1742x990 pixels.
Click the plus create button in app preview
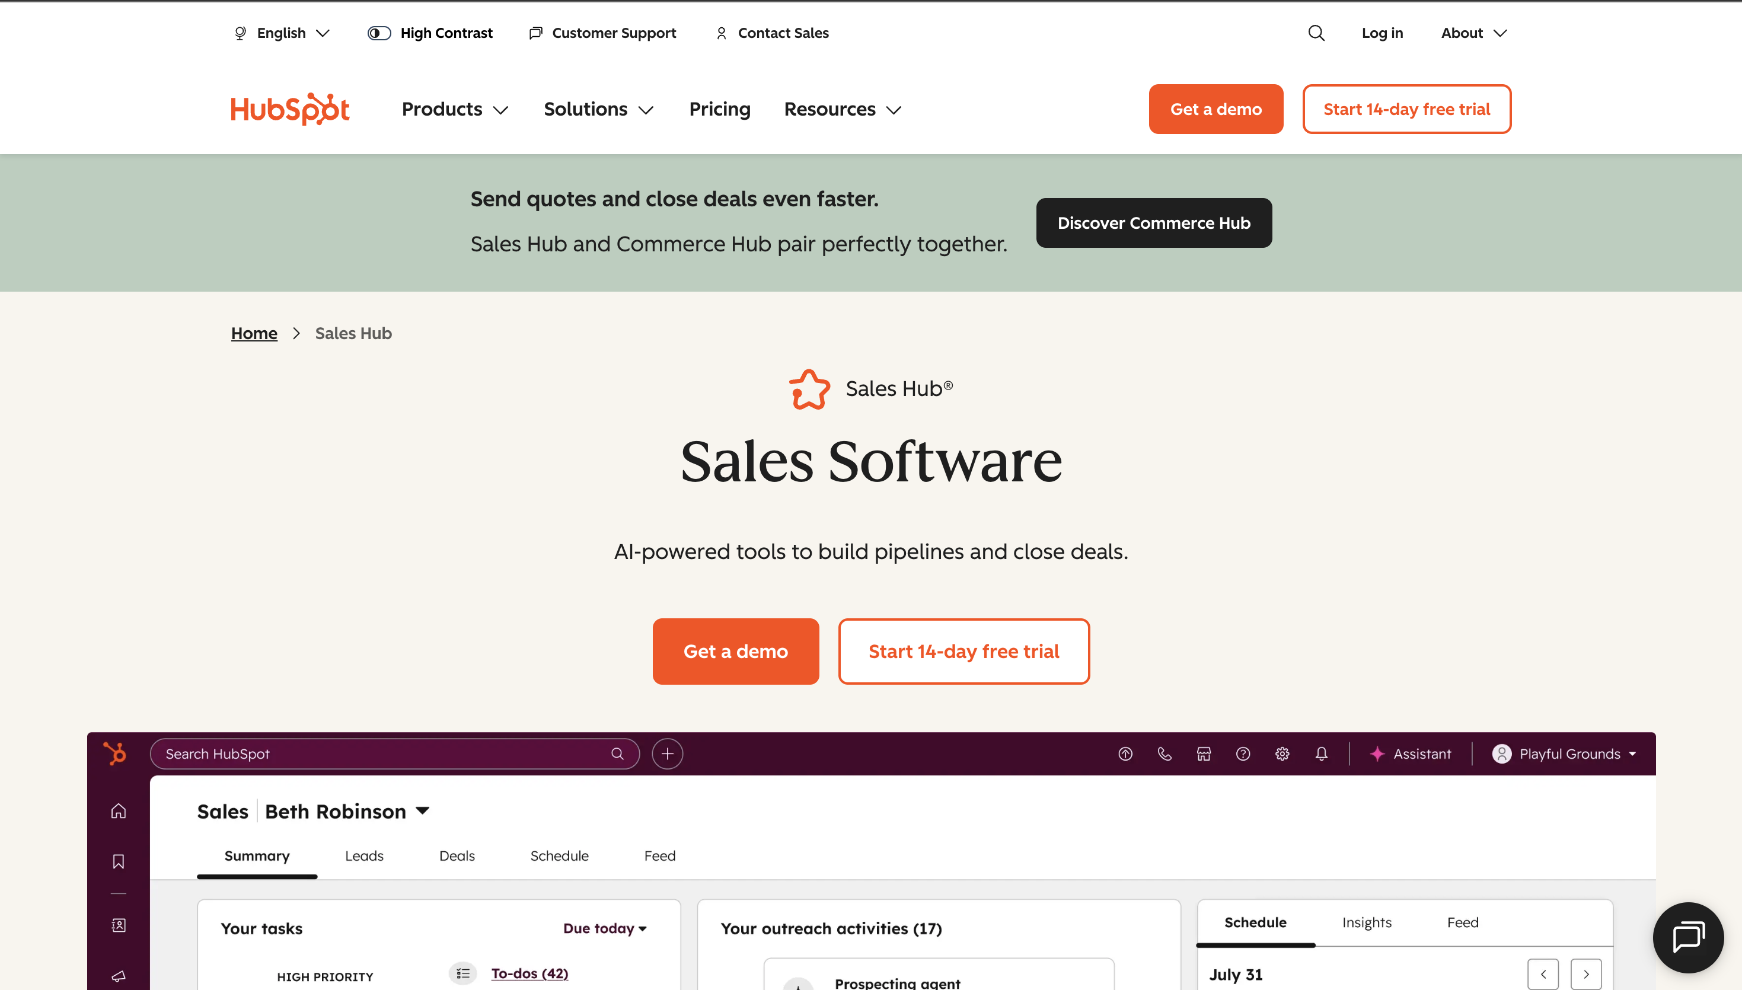(668, 753)
